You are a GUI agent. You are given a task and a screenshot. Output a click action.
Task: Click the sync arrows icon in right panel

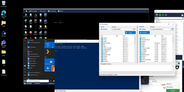pos(163,15)
